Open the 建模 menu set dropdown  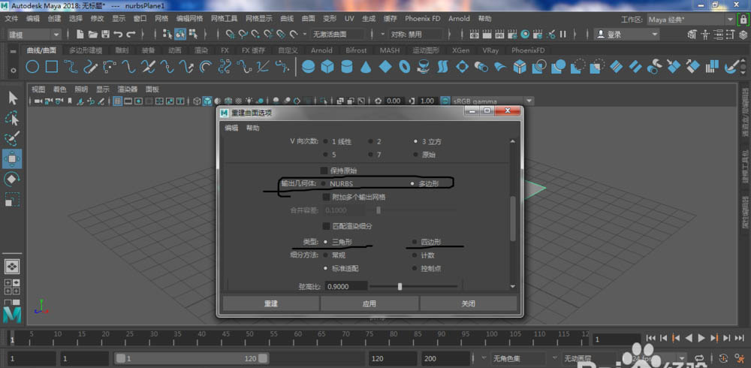coord(34,34)
